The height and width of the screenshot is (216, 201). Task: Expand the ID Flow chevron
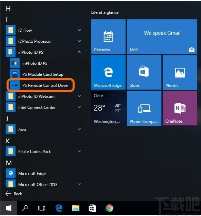[79, 30]
